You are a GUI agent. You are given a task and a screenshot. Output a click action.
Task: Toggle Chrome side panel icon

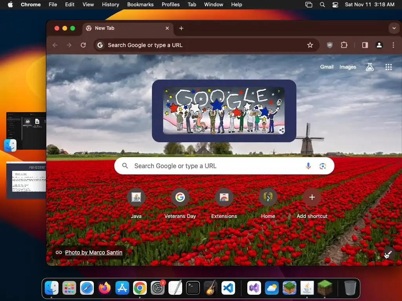click(365, 45)
